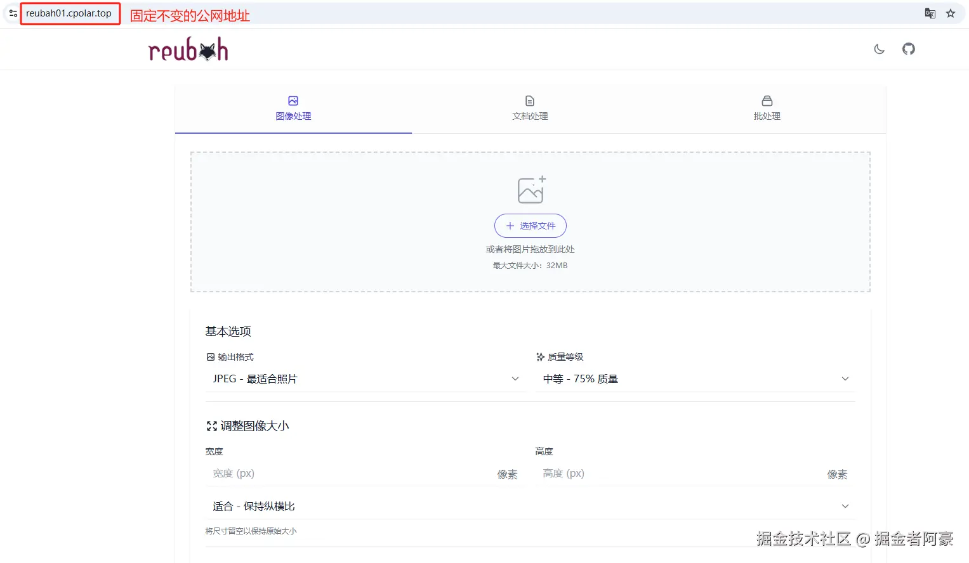Switch to the 图像处理 tab

click(293, 108)
